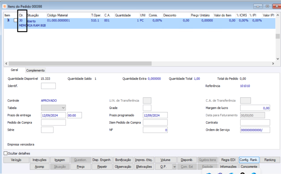Click the Ordem de Serviço field
This screenshot has height=174, width=281.
[x=255, y=130]
